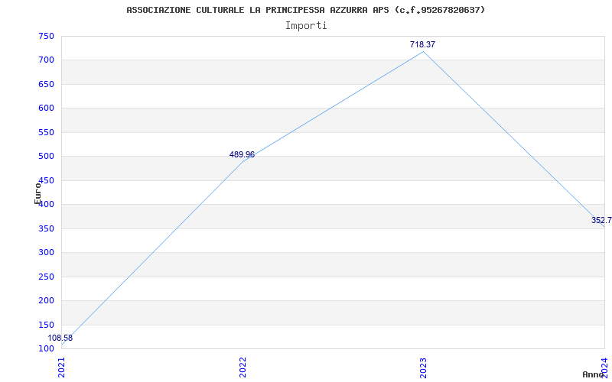Image resolution: width=612 pixels, height=382 pixels.
Task: Click the 450 y-axis tick label
Action: 46,180
